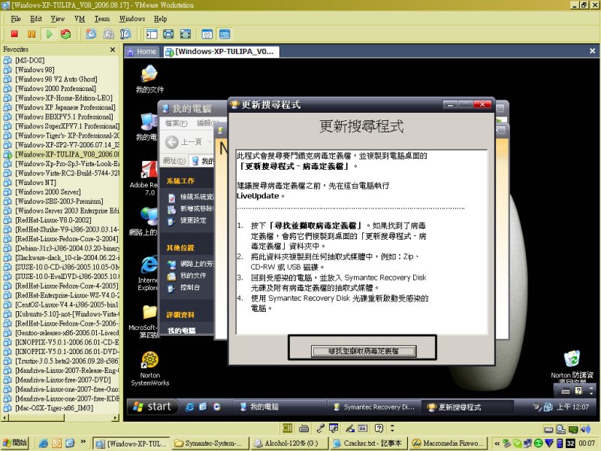This screenshot has height=451, width=601.
Task: Open 檔案(F) menu in 我的電腦 window
Action: point(176,123)
